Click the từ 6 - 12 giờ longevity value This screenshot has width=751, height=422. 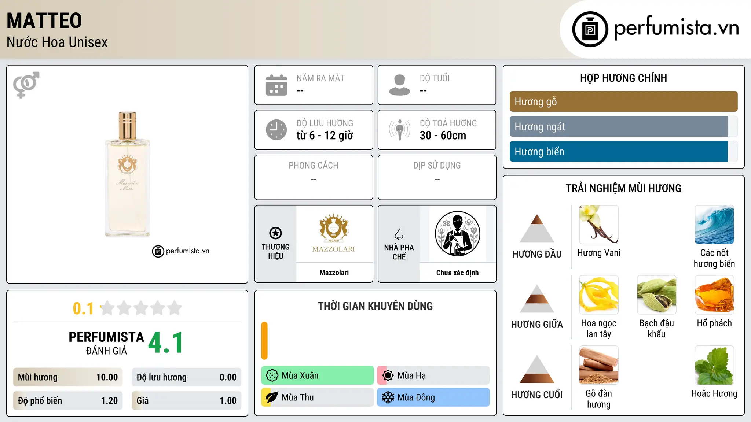point(325,136)
